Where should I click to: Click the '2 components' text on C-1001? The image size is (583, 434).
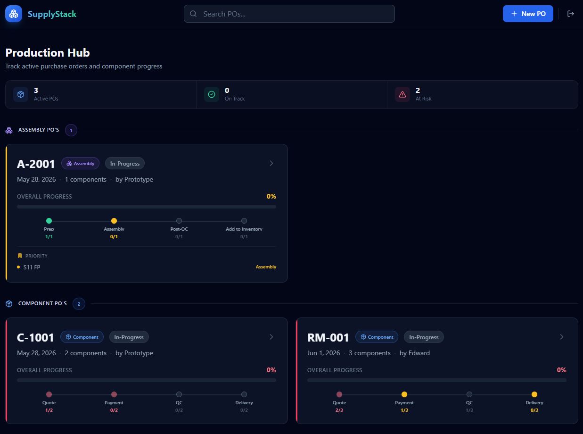pyautogui.click(x=85, y=353)
